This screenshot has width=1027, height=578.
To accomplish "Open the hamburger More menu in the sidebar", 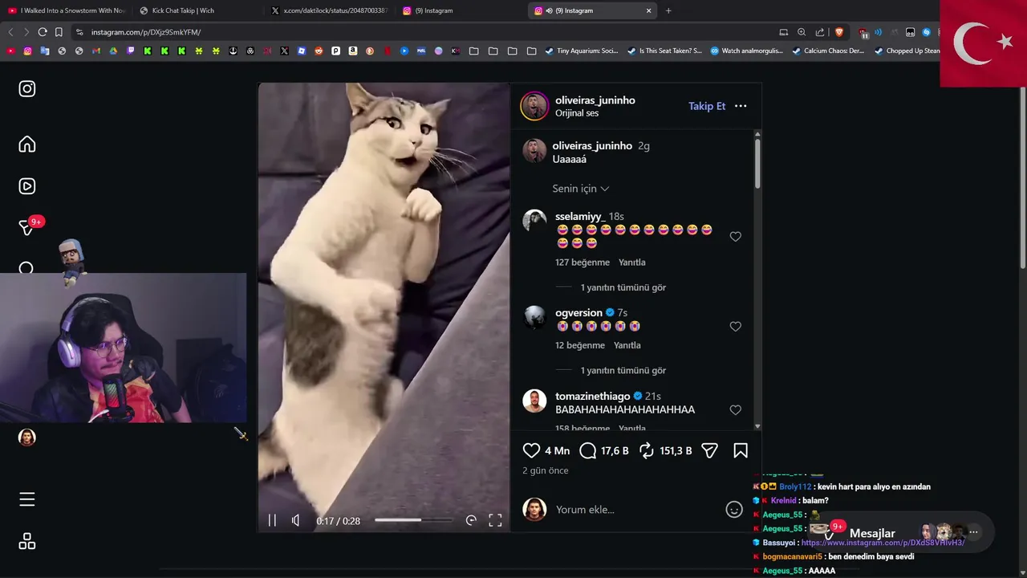I will [27, 499].
